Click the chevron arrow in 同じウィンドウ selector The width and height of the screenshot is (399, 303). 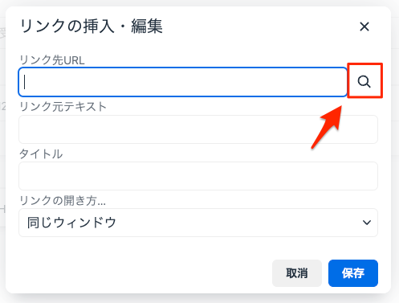pos(366,223)
